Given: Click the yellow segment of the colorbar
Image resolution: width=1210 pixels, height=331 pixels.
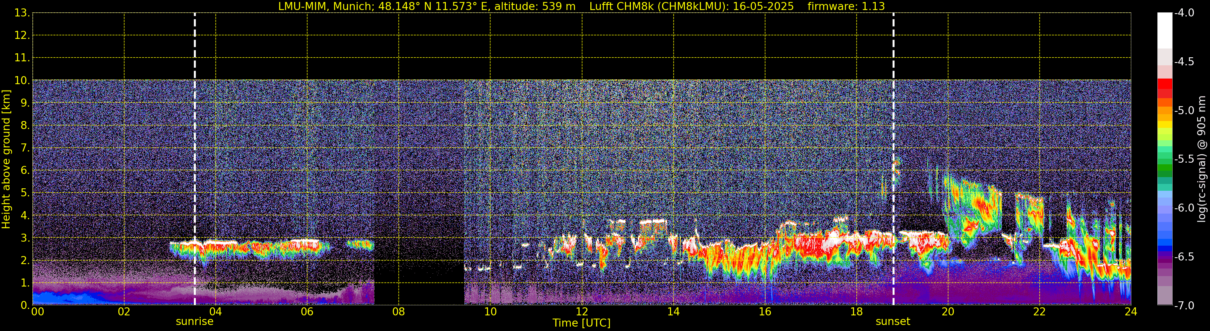Looking at the screenshot, I should coord(1164,125).
